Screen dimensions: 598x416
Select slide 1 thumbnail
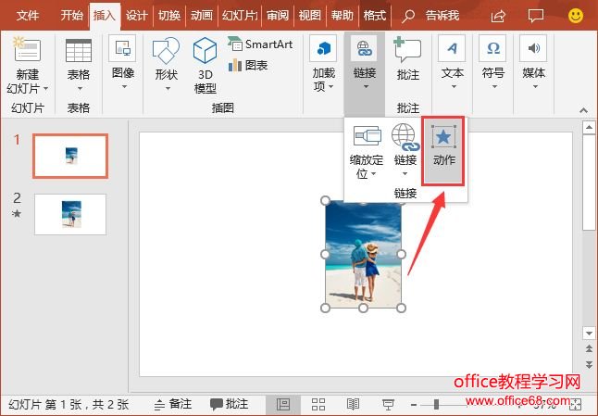tap(70, 156)
